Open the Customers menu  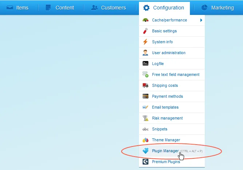tap(108, 8)
